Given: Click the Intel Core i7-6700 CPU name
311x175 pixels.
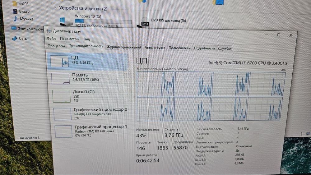Looking at the screenshot, I should tap(248, 63).
